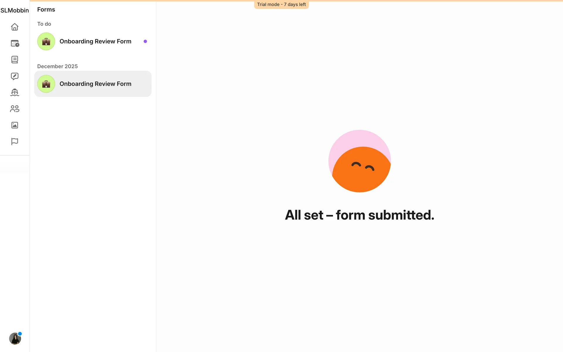Open the Home icon in sidebar
This screenshot has height=352, width=563.
click(15, 27)
